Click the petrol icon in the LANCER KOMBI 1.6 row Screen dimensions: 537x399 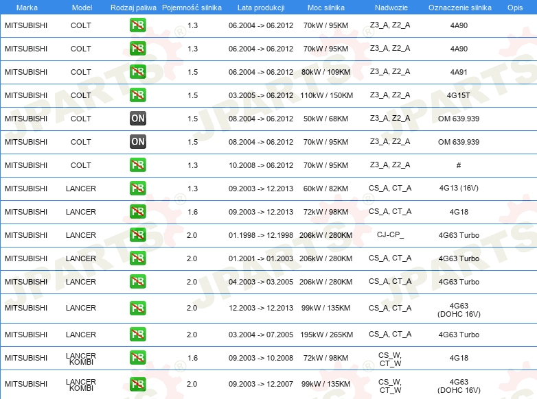[137, 358]
